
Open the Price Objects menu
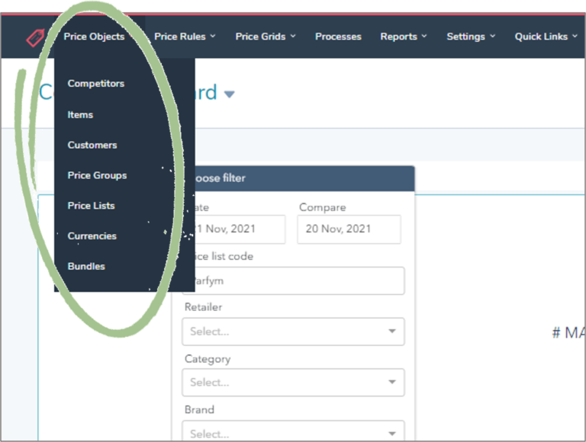click(95, 37)
